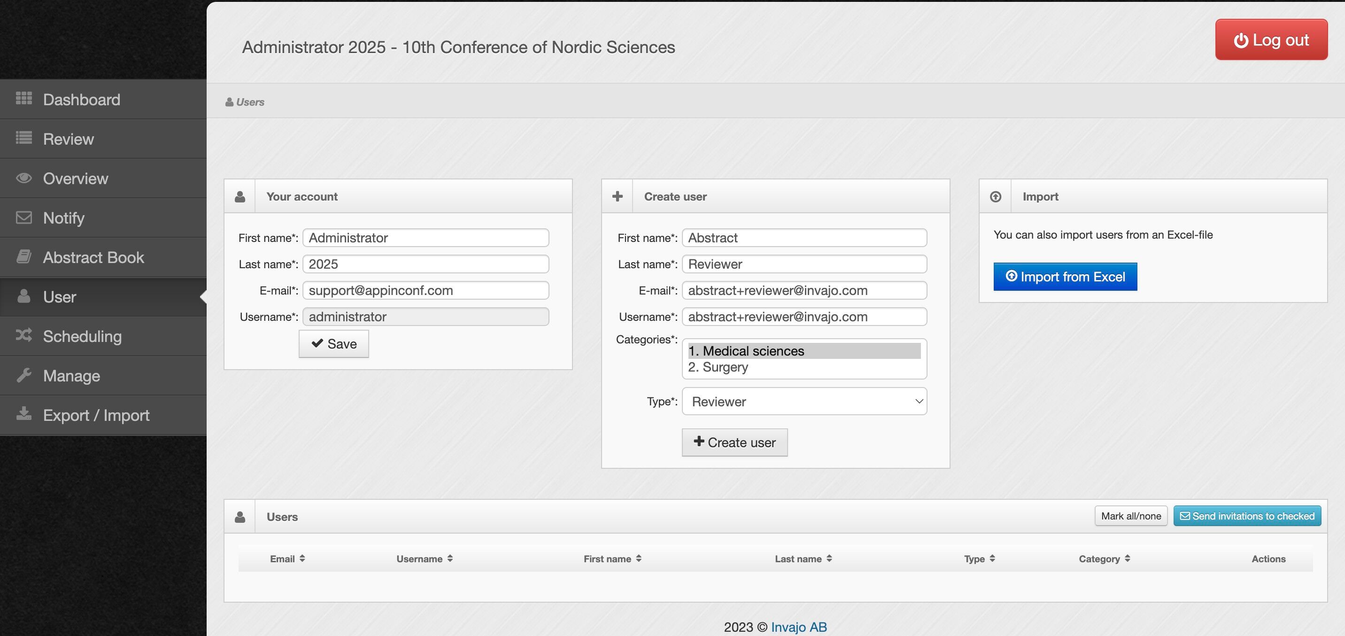The width and height of the screenshot is (1345, 636).
Task: Click the account E-mail input field
Action: coord(425,290)
